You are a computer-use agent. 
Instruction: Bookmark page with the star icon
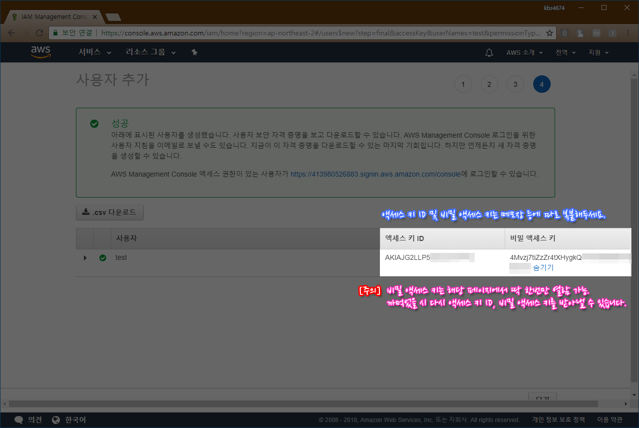click(x=549, y=33)
